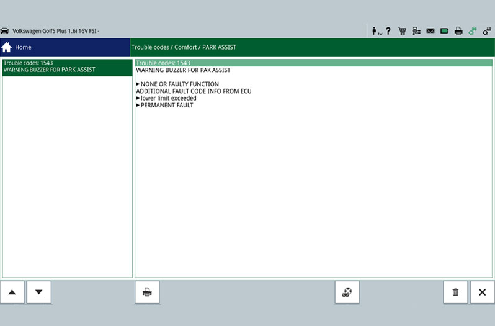The width and height of the screenshot is (495, 326).
Task: Click WARNING BUZZER FOR PAK ASSIST text
Action: pyautogui.click(x=183, y=70)
